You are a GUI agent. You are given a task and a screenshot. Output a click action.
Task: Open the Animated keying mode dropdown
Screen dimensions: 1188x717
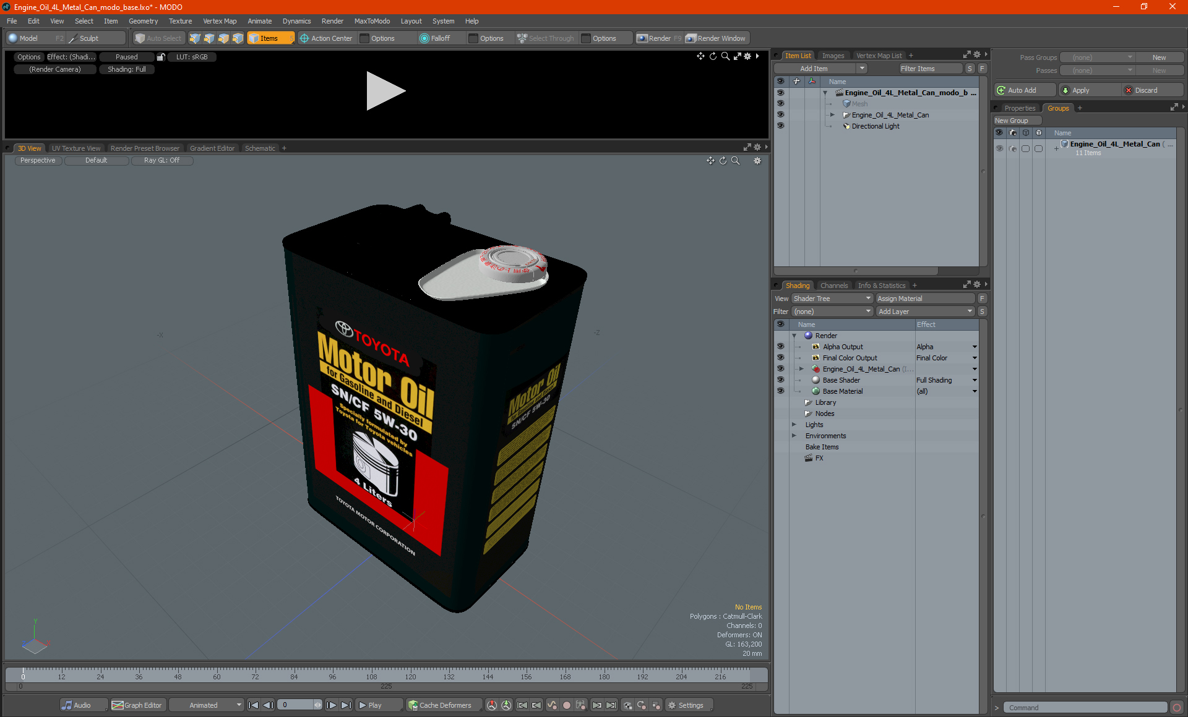tap(207, 705)
